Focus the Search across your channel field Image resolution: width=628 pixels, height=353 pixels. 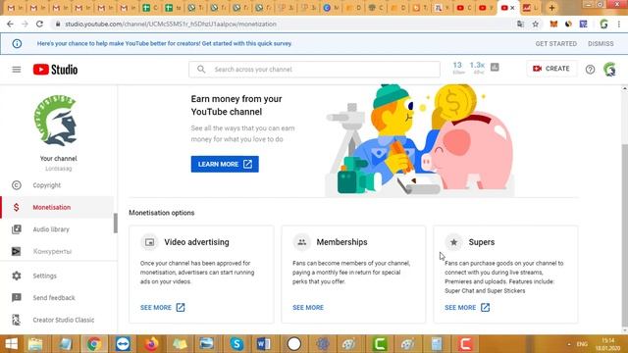point(314,70)
